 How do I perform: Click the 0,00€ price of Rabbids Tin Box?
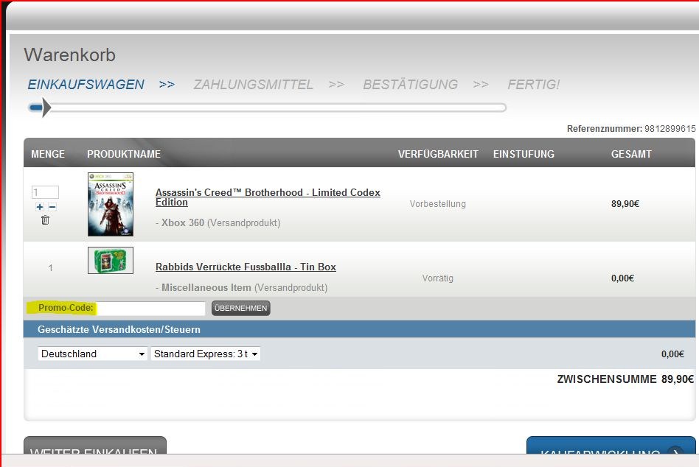pos(623,278)
